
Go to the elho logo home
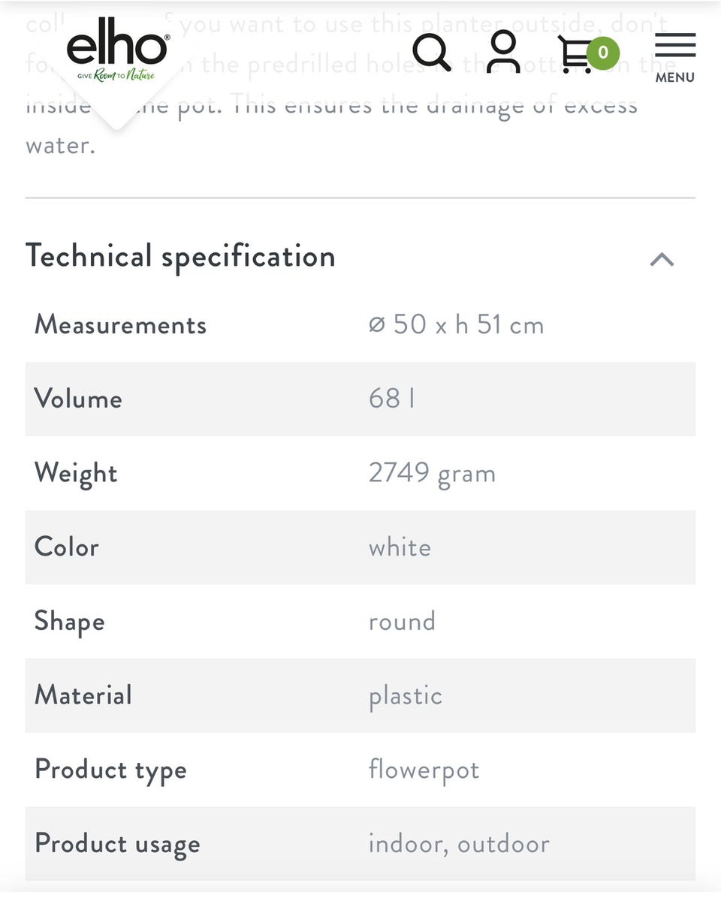[x=117, y=50]
